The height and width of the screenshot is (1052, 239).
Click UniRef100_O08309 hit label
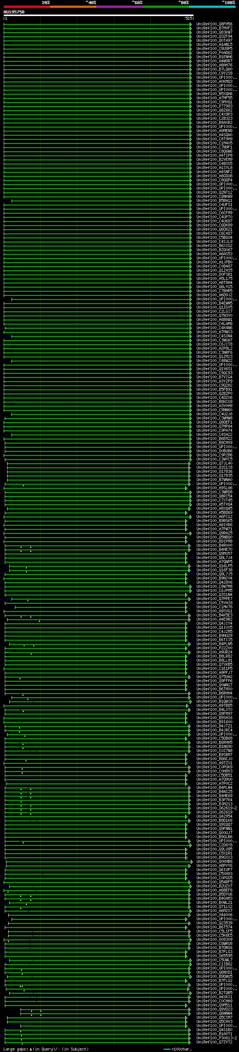click(x=214, y=939)
